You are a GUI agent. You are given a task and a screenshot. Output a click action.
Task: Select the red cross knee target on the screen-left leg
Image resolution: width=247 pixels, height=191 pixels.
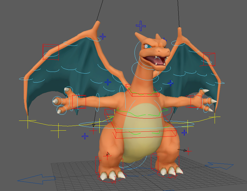coord(107,156)
